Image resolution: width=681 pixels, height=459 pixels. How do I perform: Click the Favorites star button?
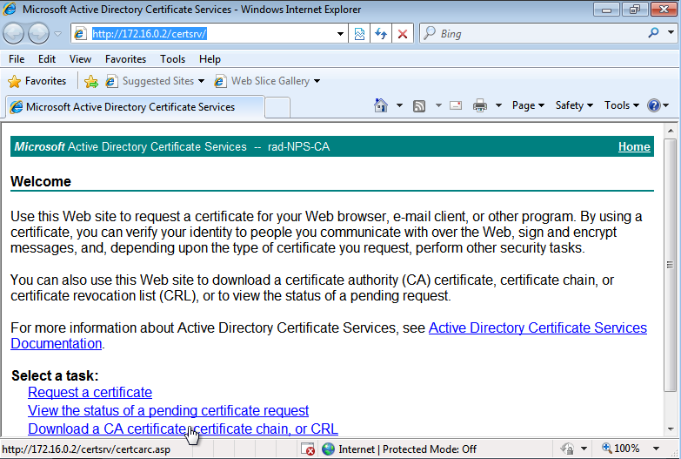click(x=37, y=81)
